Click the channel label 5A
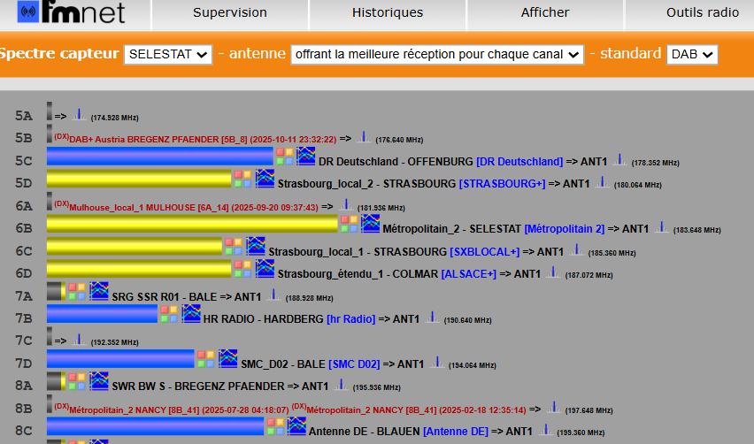The image size is (754, 444). [24, 116]
